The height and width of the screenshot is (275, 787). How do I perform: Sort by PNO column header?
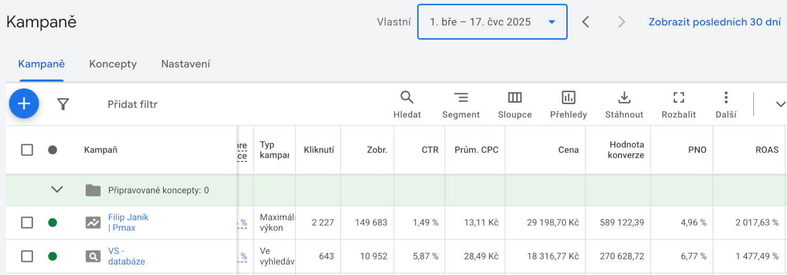pyautogui.click(x=698, y=150)
